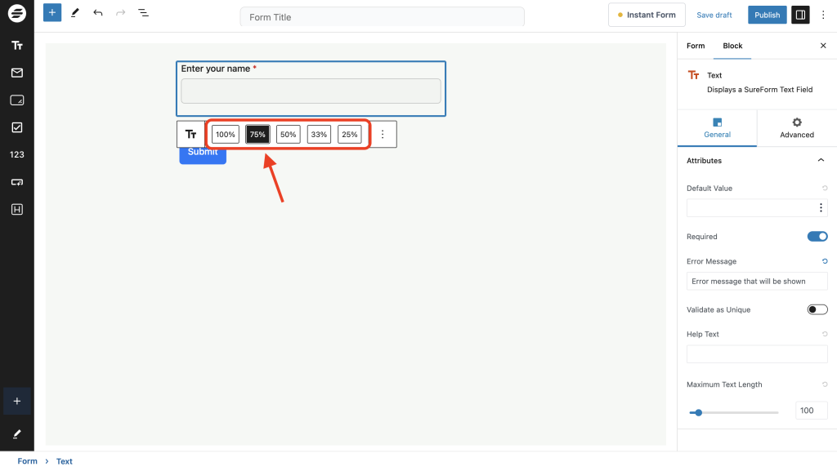Add a Hidden field from the sidebar
Image resolution: width=837 pixels, height=471 pixels.
(16, 209)
